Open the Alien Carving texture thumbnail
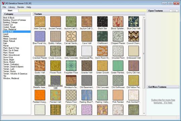 [x=40, y=21]
